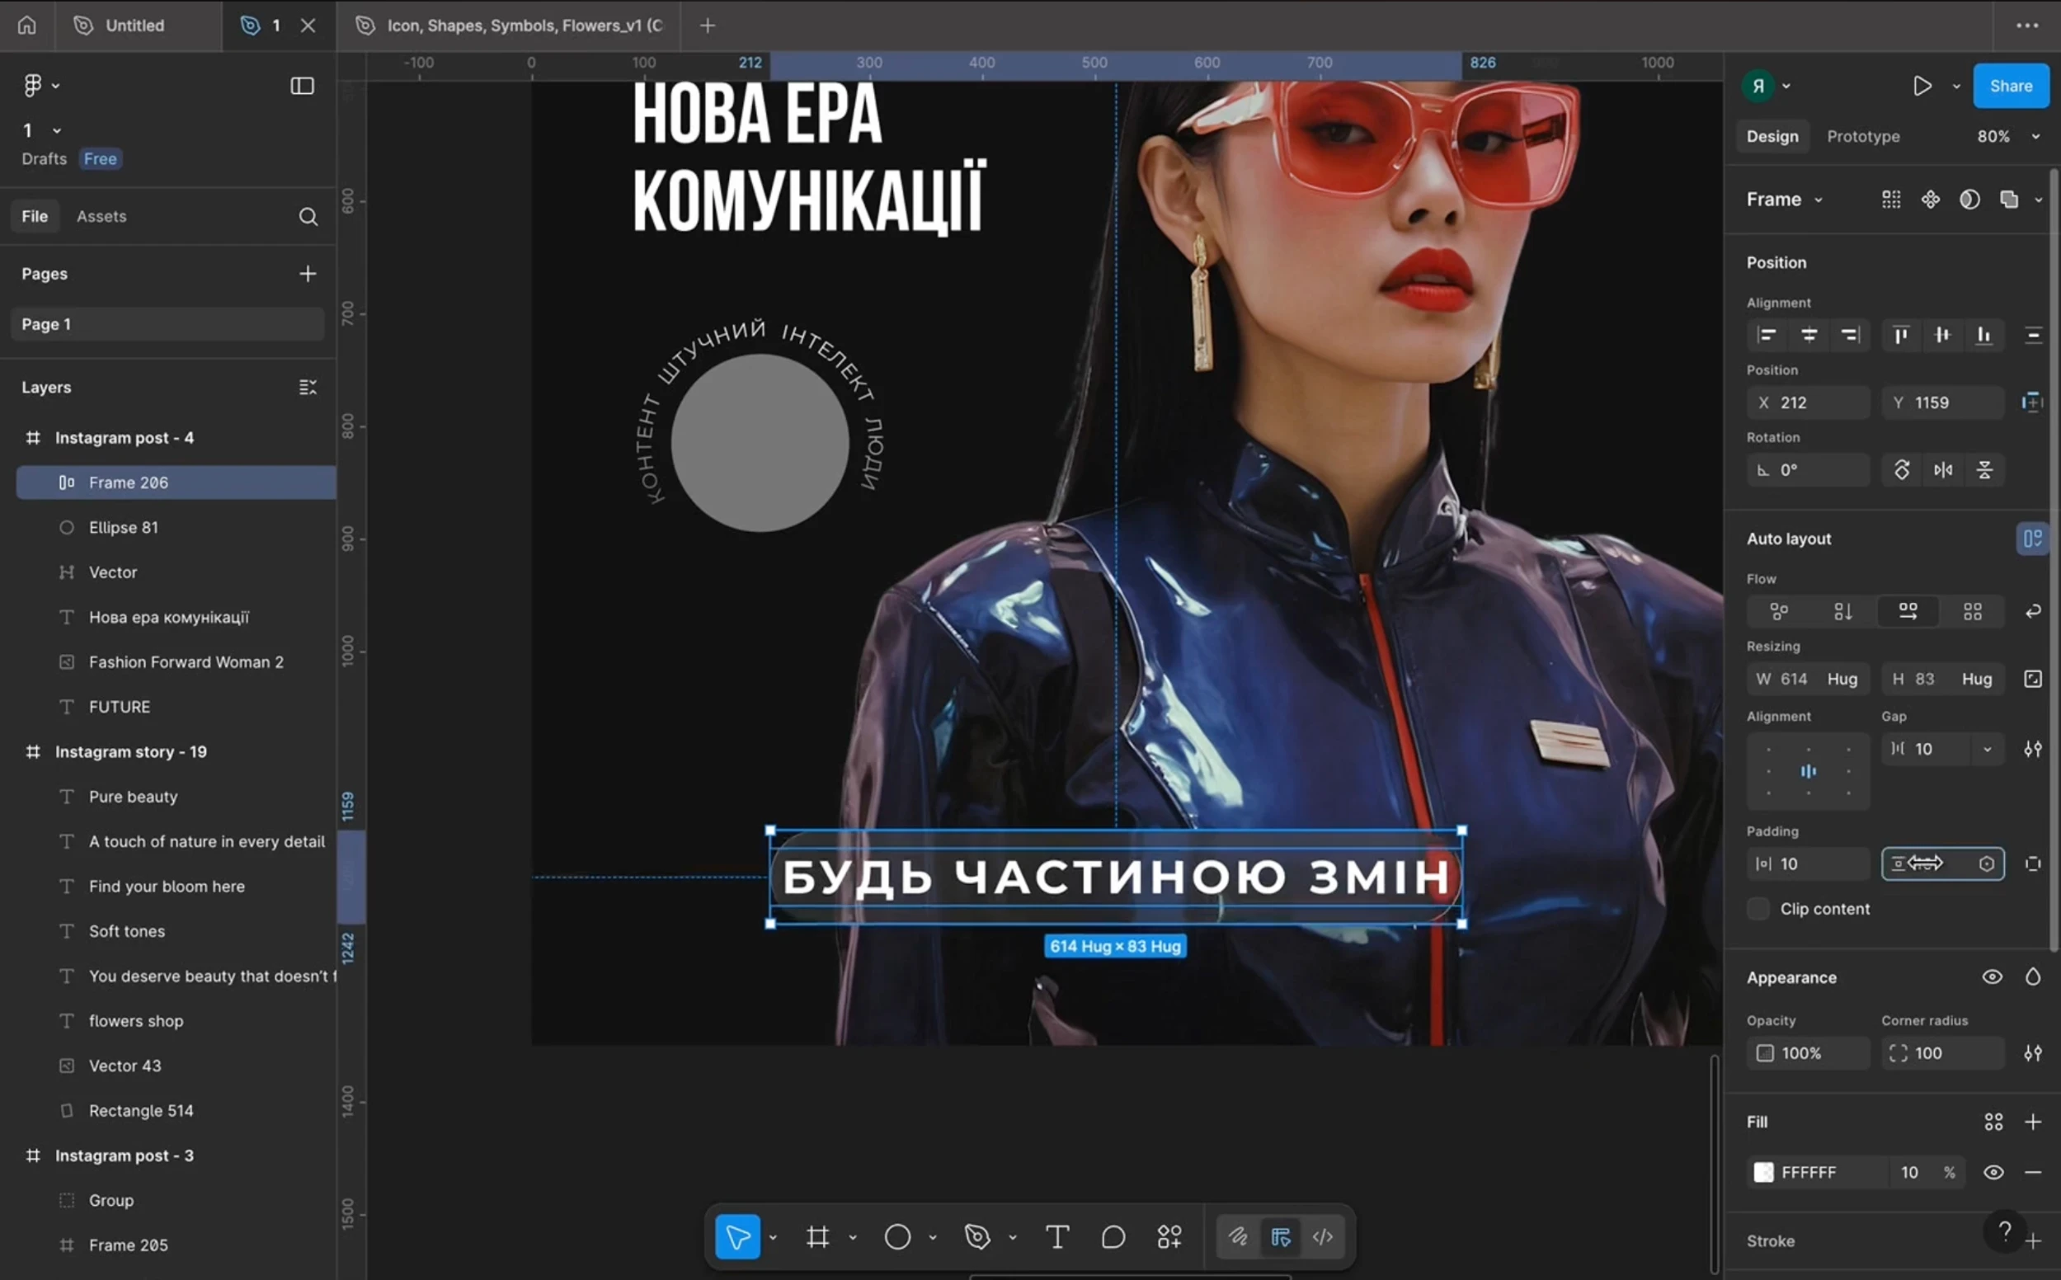Switch to the Prototype tab

(x=1863, y=136)
